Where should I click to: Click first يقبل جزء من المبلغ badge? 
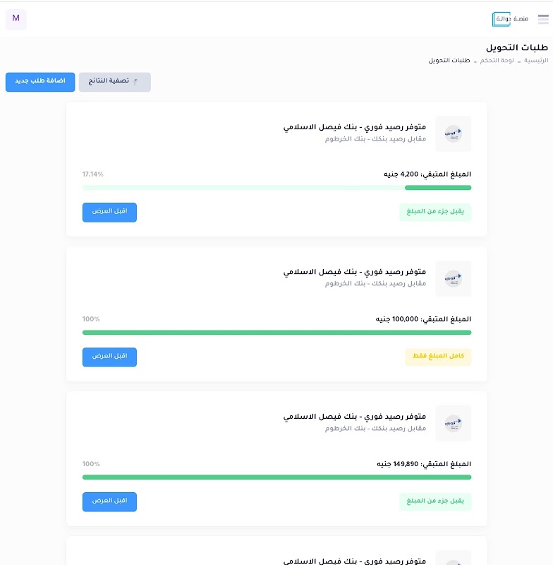point(435,212)
